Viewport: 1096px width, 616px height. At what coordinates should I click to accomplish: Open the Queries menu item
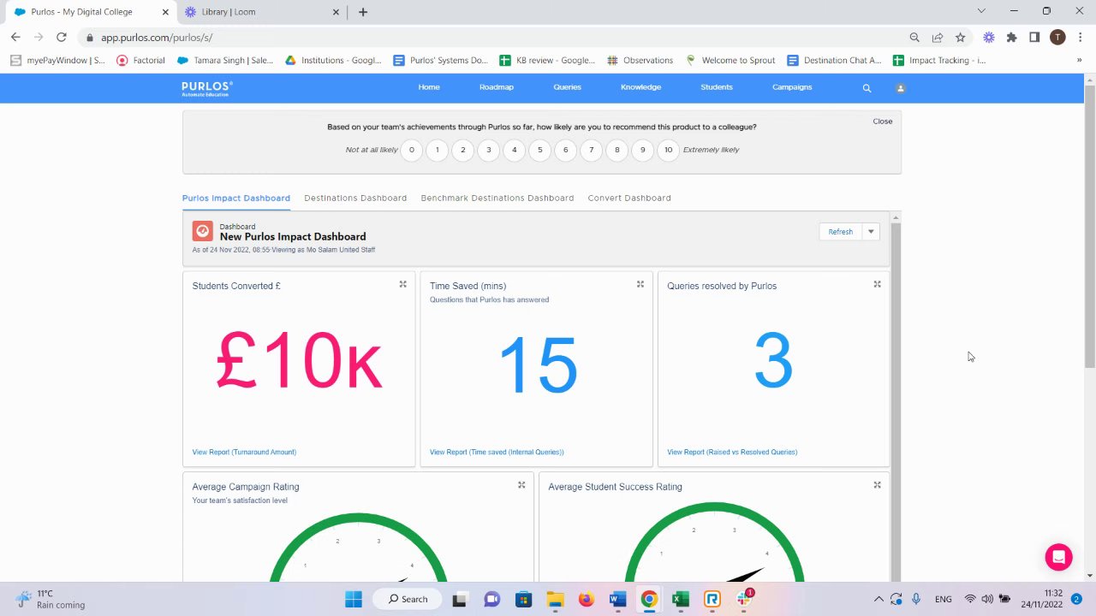coord(567,87)
